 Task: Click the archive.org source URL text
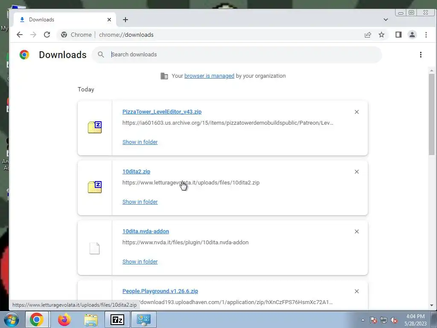pos(228,123)
